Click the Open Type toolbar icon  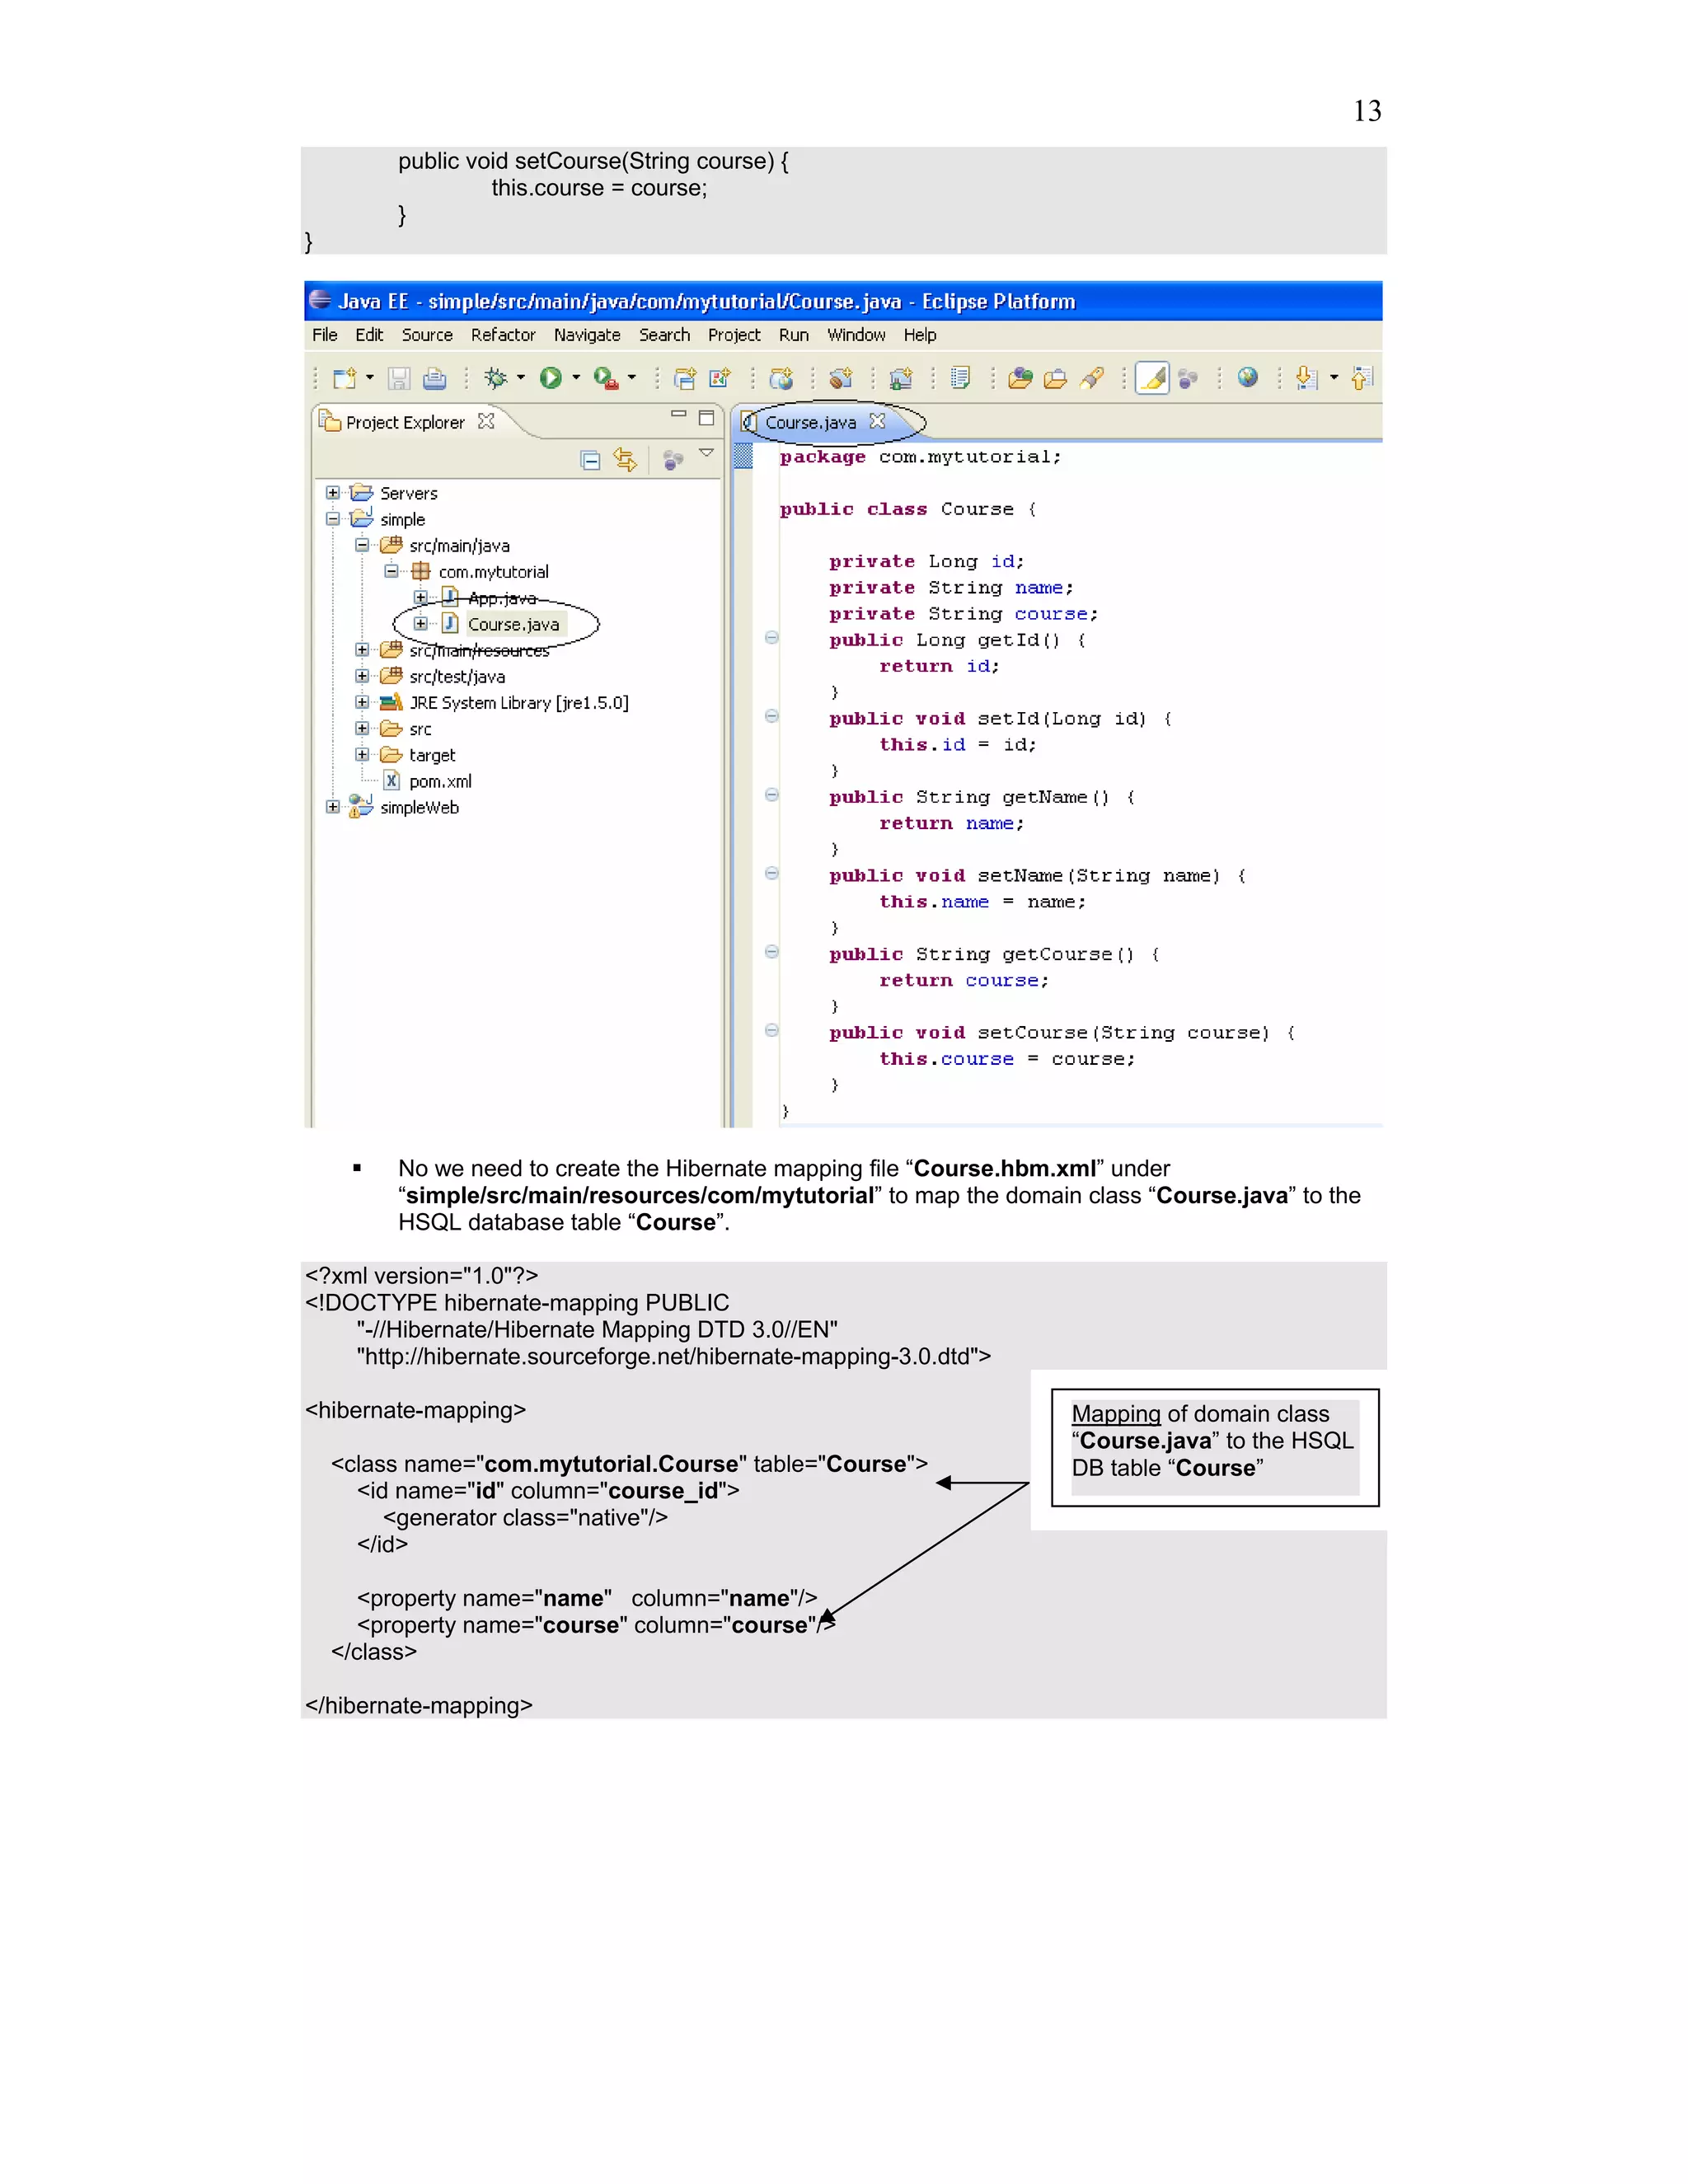(1020, 378)
